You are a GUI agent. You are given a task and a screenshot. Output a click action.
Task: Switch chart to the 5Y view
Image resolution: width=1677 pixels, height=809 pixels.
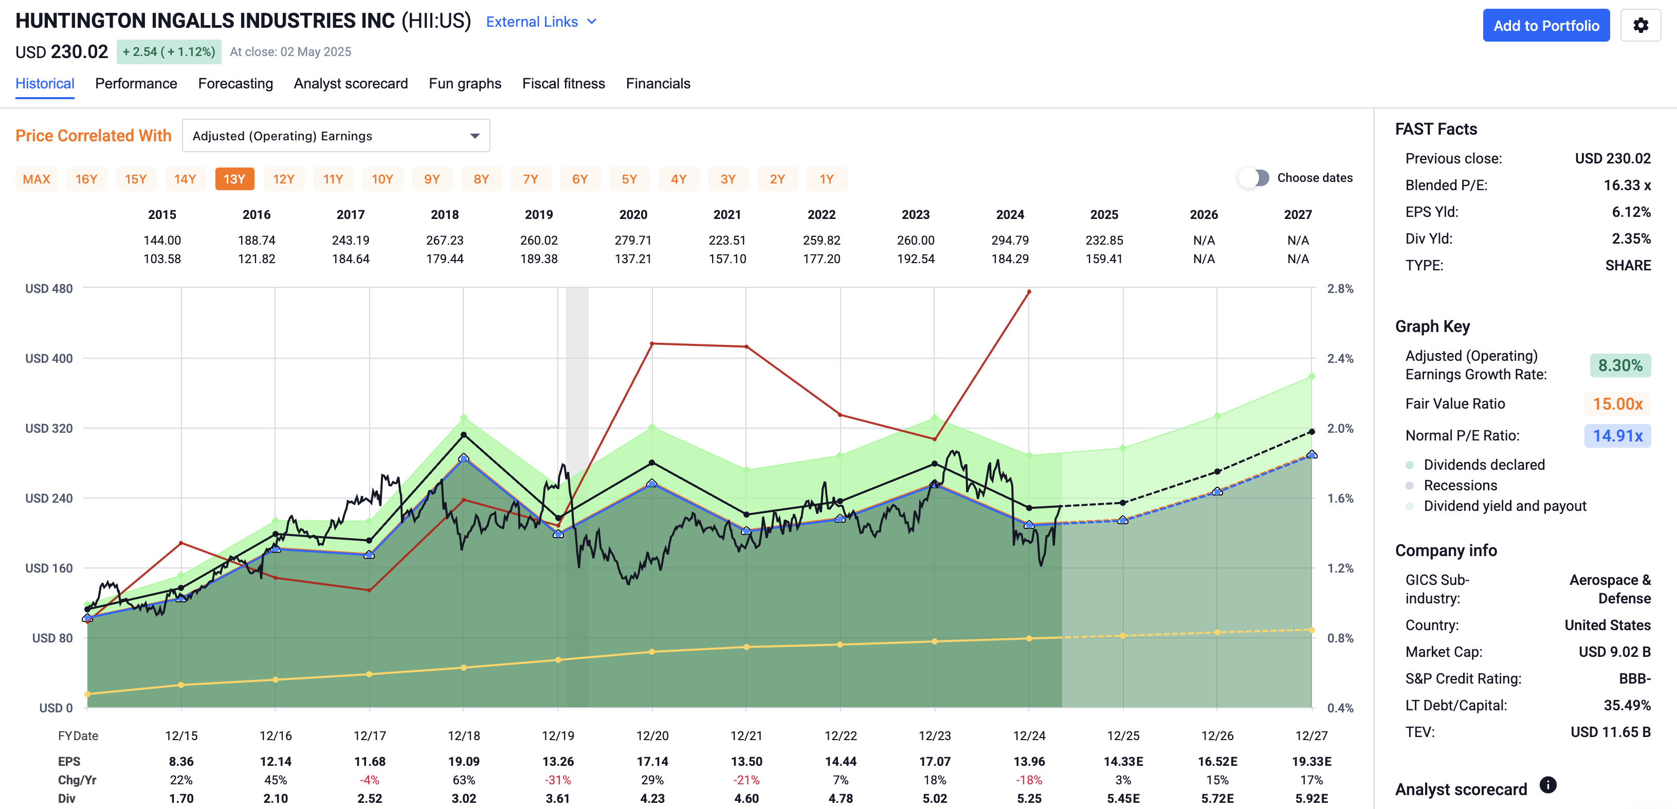630,178
